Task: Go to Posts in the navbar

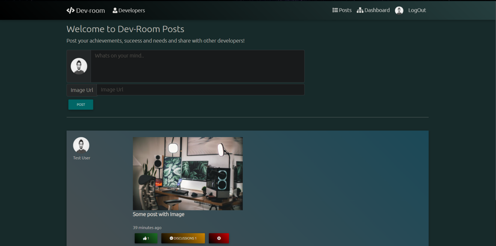Action: pos(342,10)
